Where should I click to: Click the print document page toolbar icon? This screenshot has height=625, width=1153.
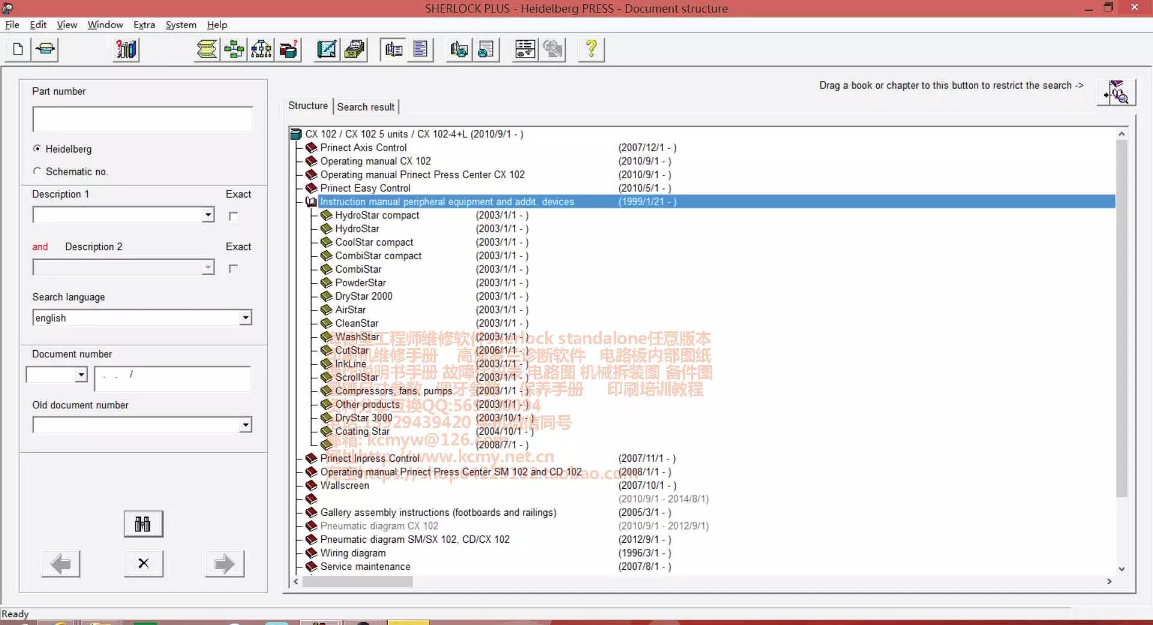tap(486, 49)
